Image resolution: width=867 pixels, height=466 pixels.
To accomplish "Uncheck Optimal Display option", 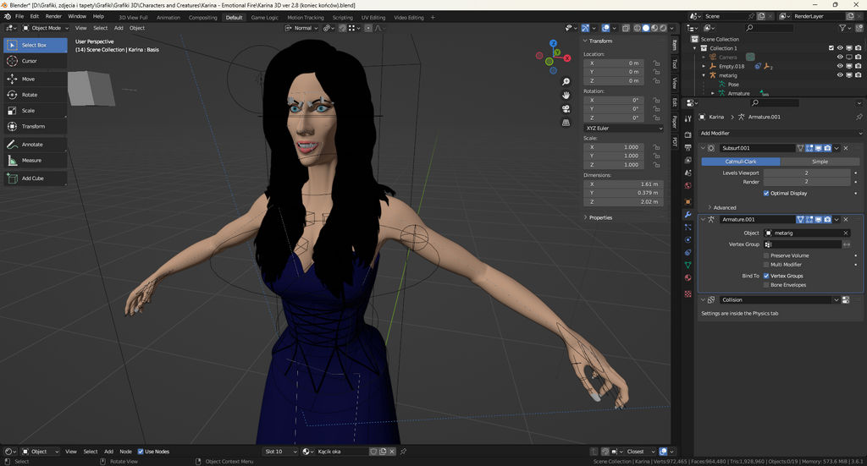I will point(767,193).
